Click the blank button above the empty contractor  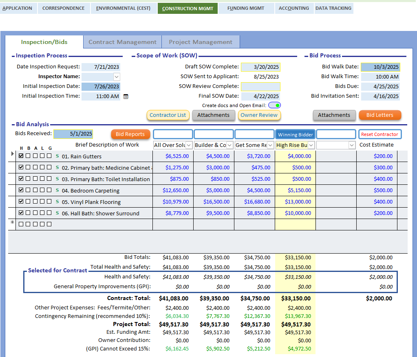(336, 134)
